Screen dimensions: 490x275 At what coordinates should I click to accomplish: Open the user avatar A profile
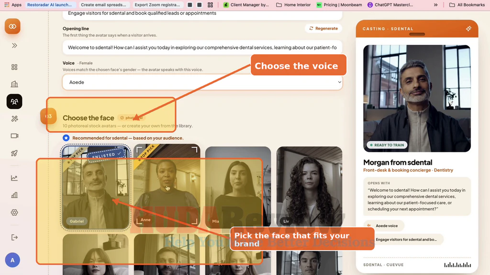coord(12,260)
